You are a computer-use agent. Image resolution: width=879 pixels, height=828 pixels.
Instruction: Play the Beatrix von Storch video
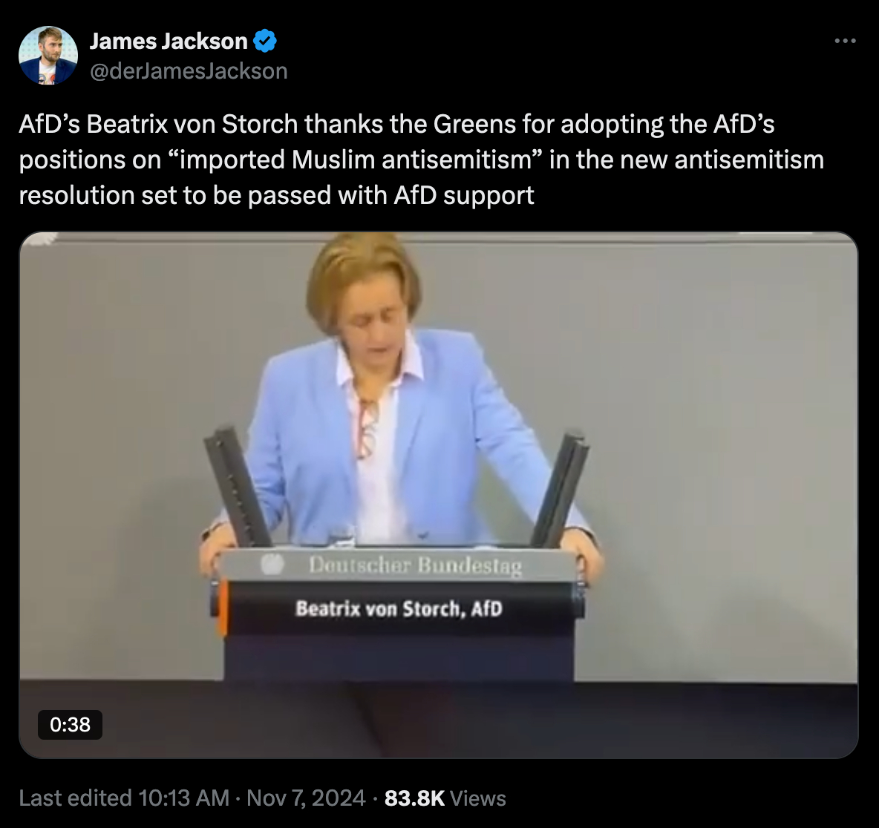tap(438, 495)
